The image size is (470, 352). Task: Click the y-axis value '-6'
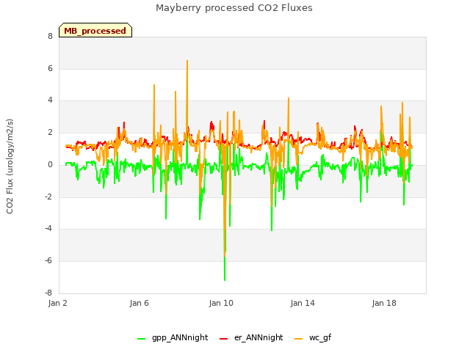(49, 261)
